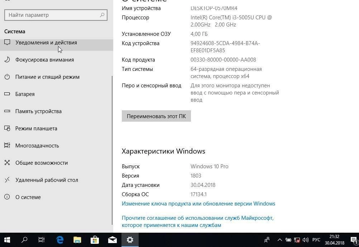Open the taskbar clock showing 21:32

[x=335, y=240]
